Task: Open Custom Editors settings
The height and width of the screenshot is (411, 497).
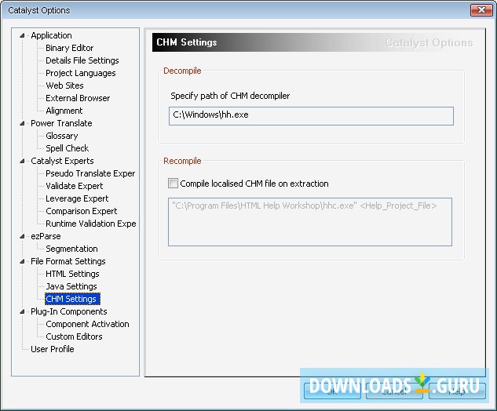Action: pyautogui.click(x=74, y=336)
